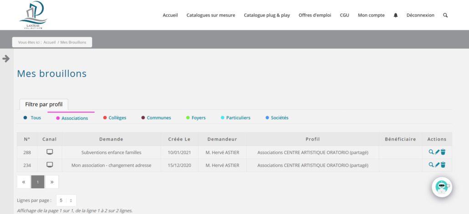Click the trash icon for draft 234
Viewport: 469px width, 214px height.
point(443,165)
